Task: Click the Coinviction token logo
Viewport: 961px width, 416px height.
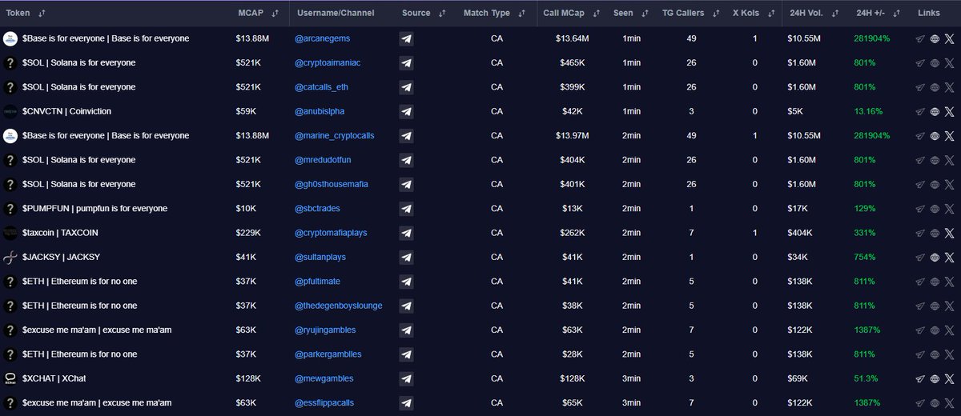Action: (10, 111)
